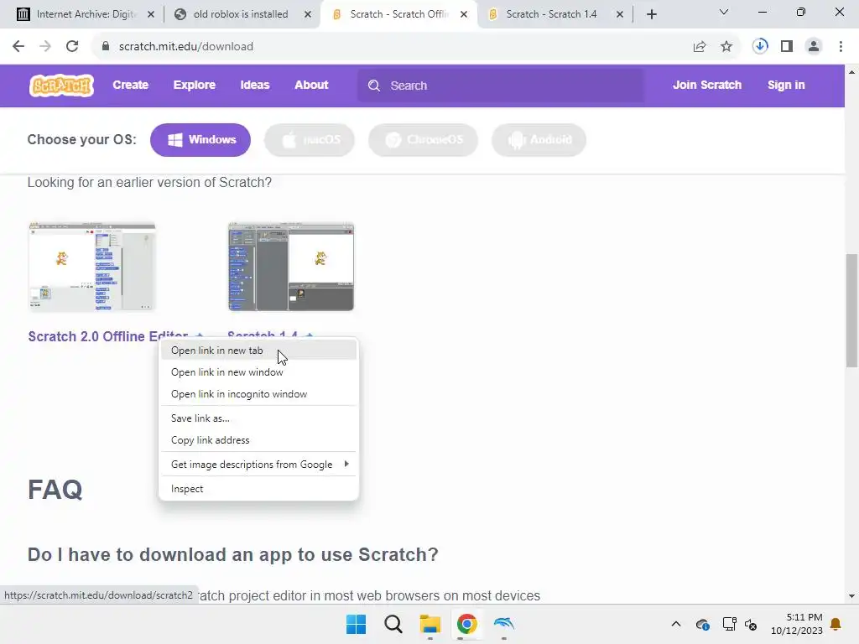Expand Get image descriptions from Google submenu
The width and height of the screenshot is (859, 644).
click(258, 465)
